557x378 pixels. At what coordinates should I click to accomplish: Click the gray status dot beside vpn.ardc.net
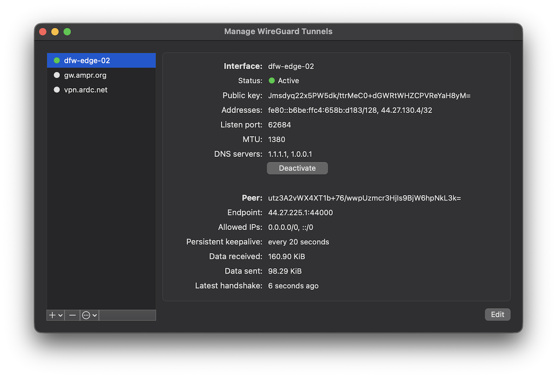click(57, 90)
